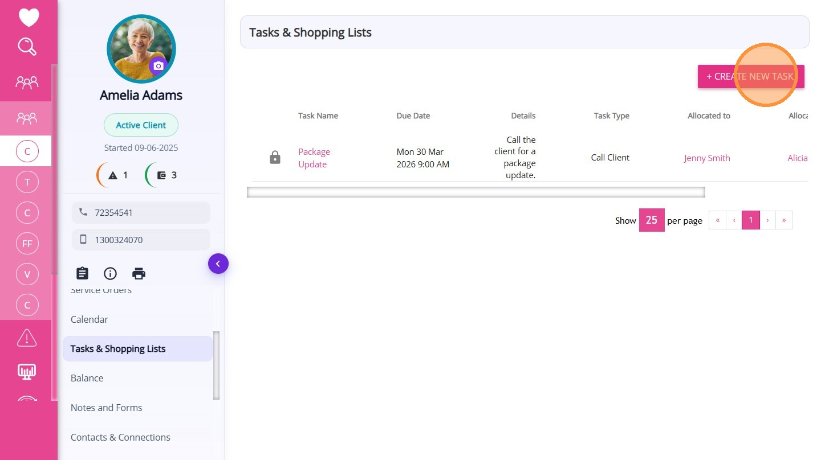Click the camera icon on profile photo
This screenshot has height=460, width=825.
159,66
